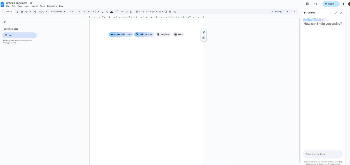
Task: Insert a link
Action: (122, 12)
